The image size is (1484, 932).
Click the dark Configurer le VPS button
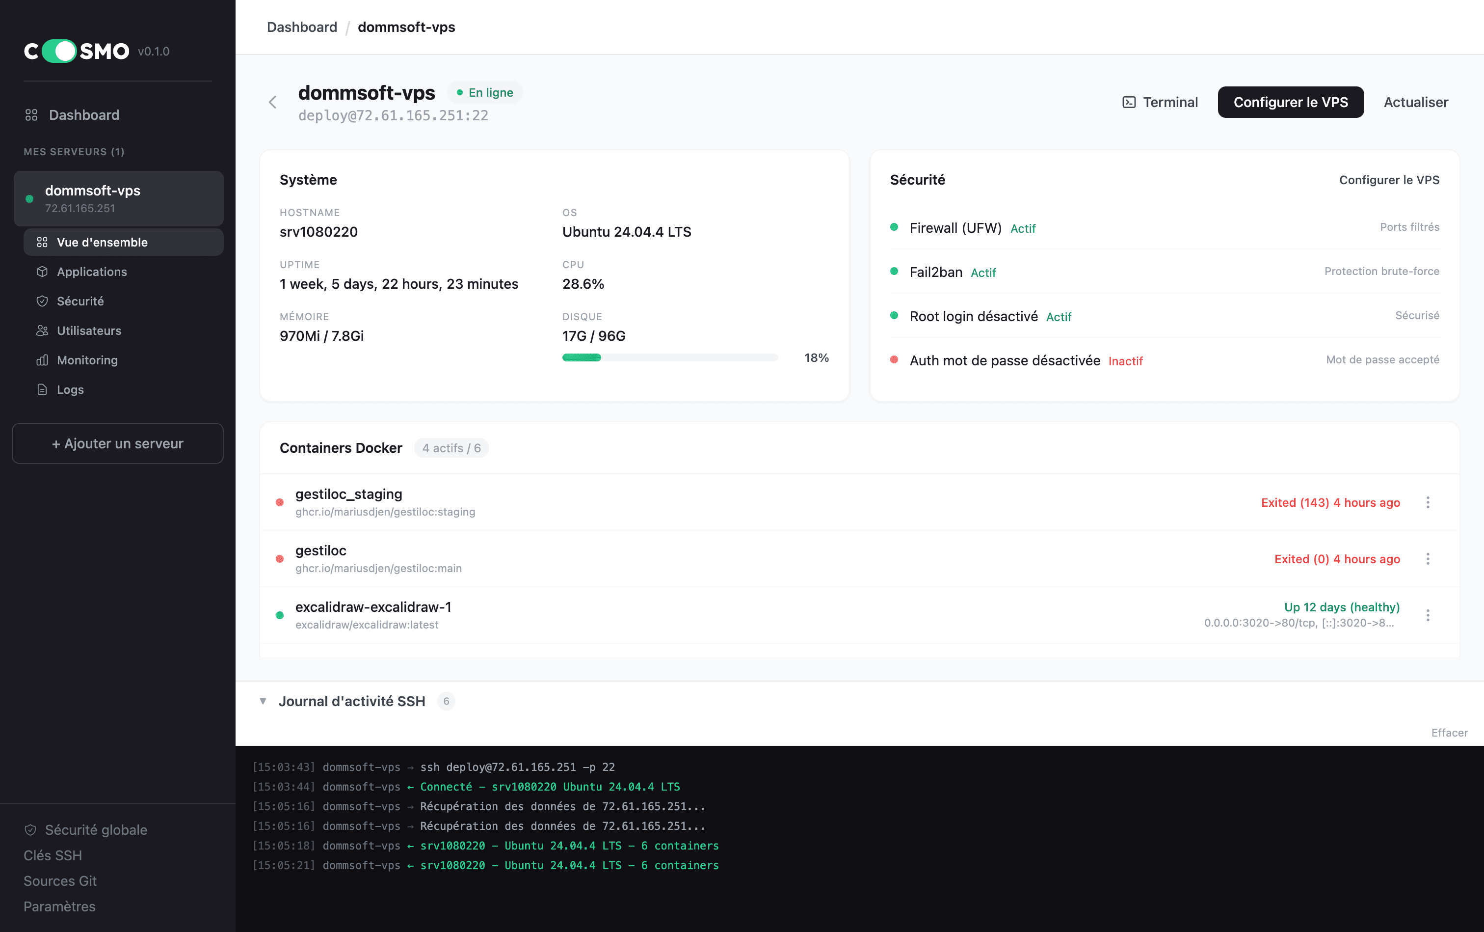point(1291,102)
